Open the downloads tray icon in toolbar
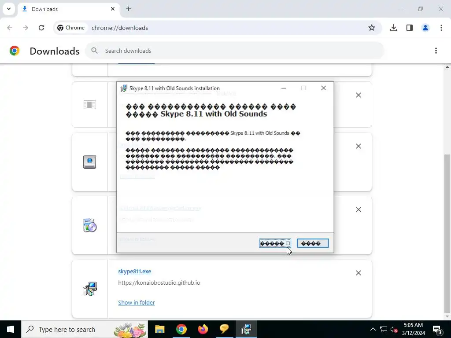This screenshot has height=338, width=451. pos(394,28)
